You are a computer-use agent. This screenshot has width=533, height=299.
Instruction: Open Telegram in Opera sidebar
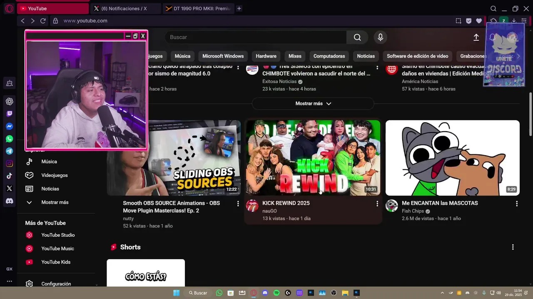9,151
